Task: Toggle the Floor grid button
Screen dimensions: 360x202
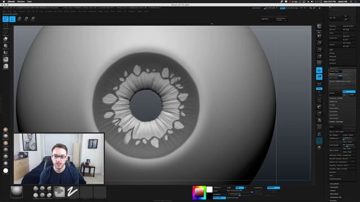Action: pyautogui.click(x=319, y=70)
